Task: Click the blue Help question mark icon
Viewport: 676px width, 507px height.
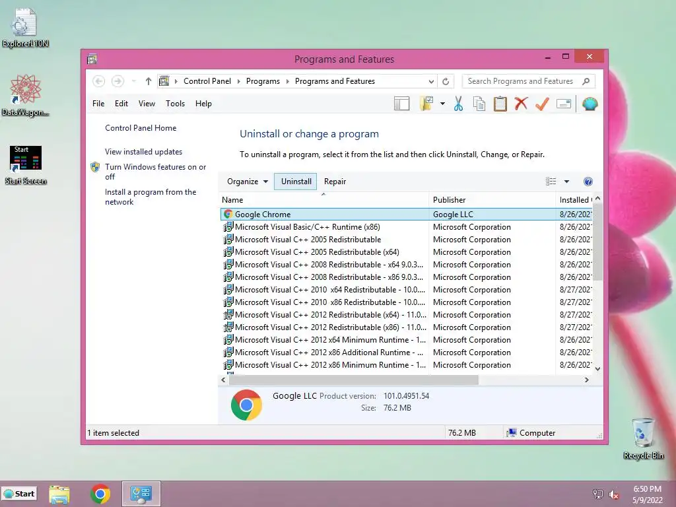Action: pyautogui.click(x=588, y=182)
